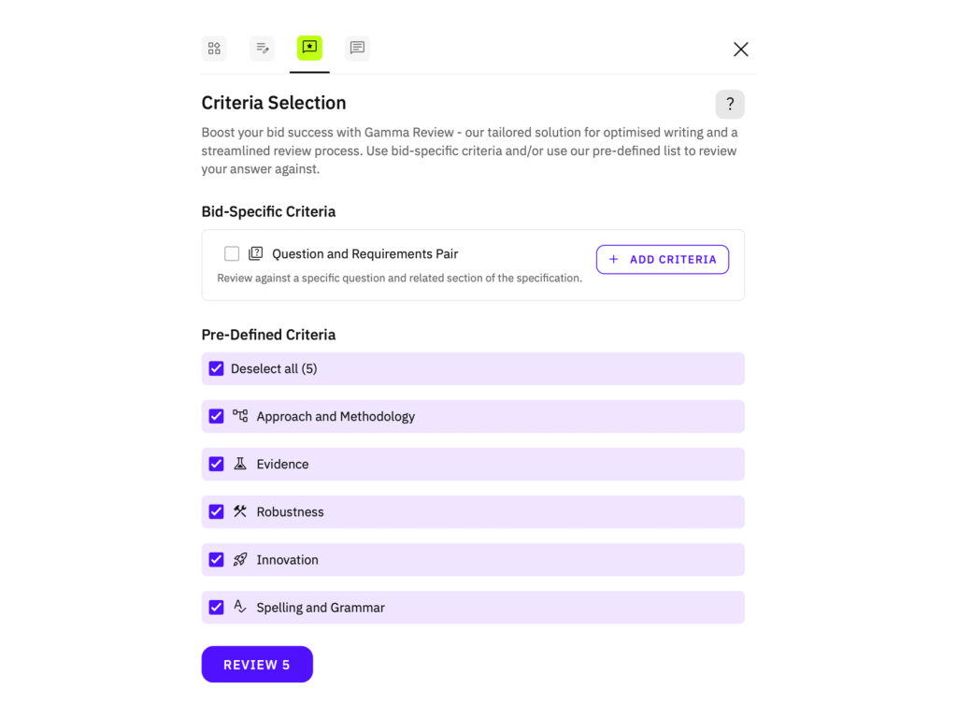Open the help question mark icon
The image size is (957, 718).
pos(730,104)
